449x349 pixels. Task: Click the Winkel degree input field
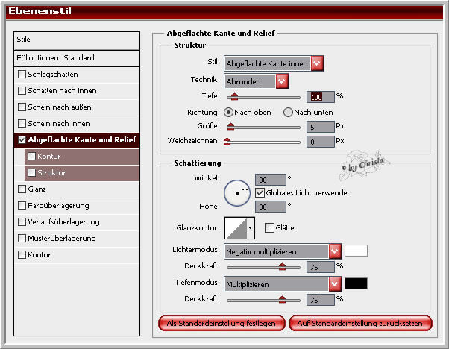pos(271,180)
